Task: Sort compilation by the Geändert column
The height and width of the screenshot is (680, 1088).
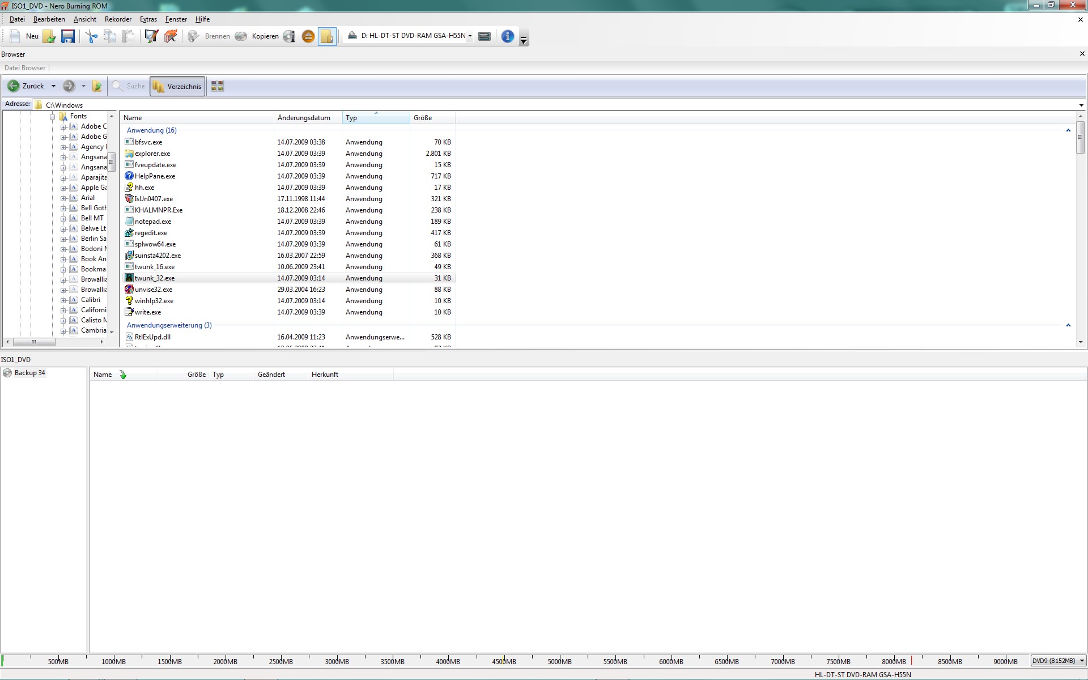Action: click(x=281, y=375)
